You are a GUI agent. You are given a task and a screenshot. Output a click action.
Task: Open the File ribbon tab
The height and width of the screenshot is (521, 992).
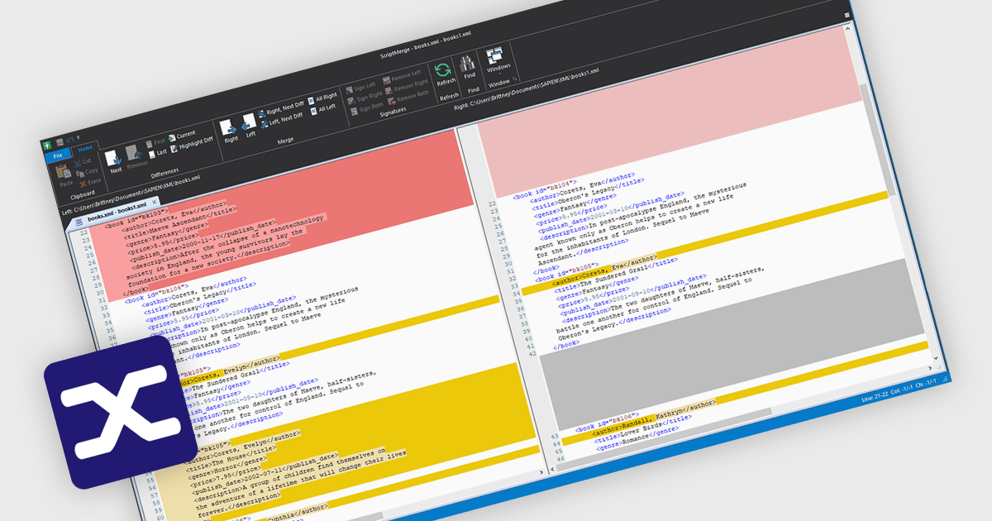(58, 155)
